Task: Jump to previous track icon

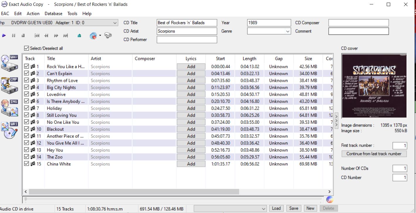Action: pyautogui.click(x=37, y=36)
